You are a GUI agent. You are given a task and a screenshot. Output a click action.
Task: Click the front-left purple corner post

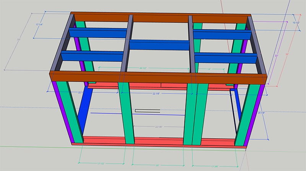pos(63,112)
